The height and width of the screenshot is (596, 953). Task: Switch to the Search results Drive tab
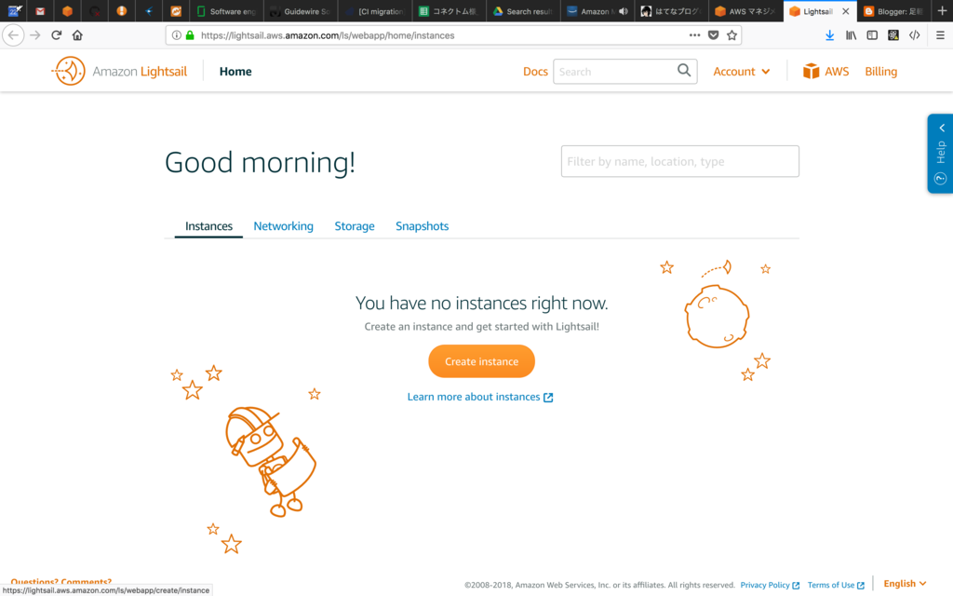pos(523,11)
